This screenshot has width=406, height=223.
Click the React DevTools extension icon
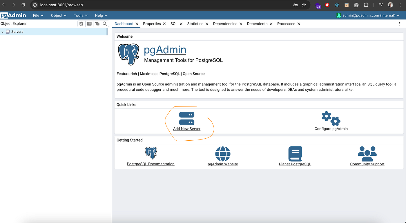point(337,5)
